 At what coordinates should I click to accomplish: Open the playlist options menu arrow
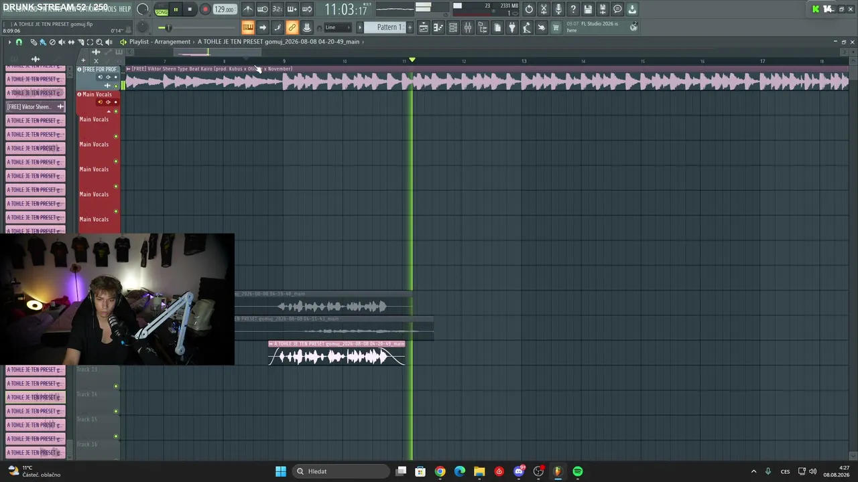coord(9,42)
